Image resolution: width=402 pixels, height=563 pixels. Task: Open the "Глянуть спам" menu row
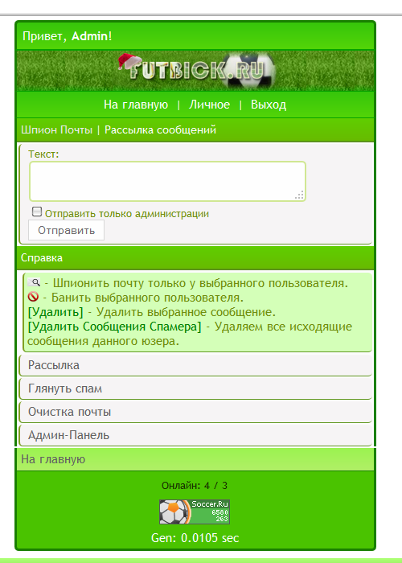point(195,388)
